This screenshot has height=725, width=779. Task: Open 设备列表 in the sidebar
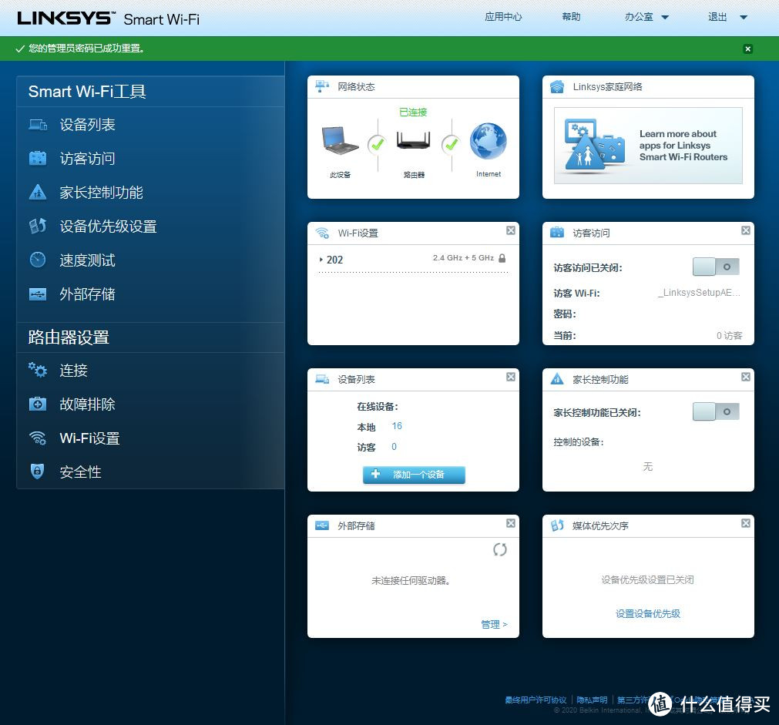pos(87,125)
